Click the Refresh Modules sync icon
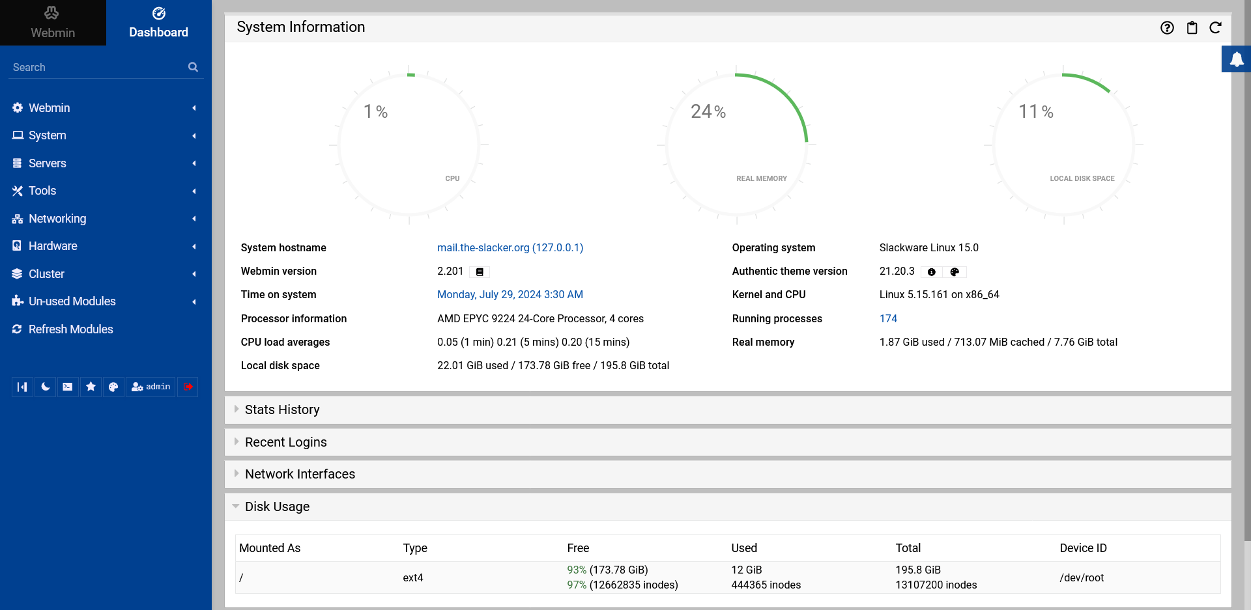This screenshot has height=610, width=1251. tap(17, 329)
